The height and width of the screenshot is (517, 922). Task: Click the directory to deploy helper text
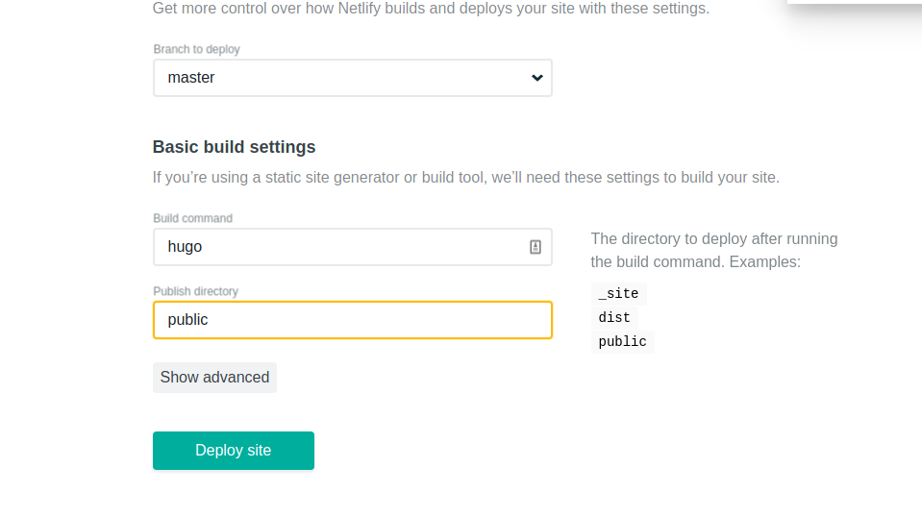point(713,239)
